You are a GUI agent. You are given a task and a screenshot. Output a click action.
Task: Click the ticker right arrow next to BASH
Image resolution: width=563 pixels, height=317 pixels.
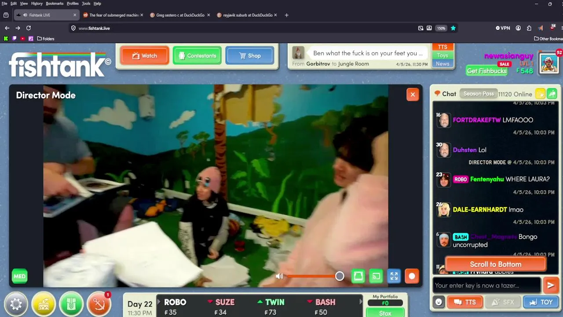[x=361, y=302]
